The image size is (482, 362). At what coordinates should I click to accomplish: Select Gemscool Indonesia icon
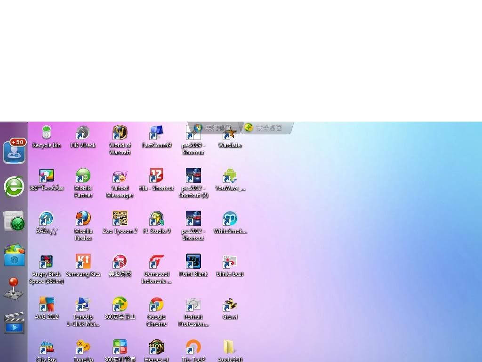[156, 262]
